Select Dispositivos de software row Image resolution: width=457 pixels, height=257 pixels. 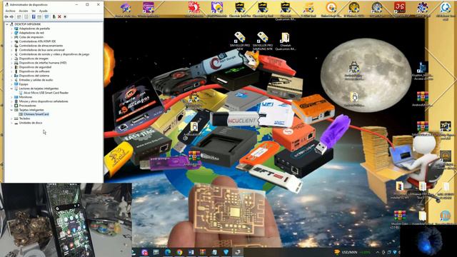point(31,71)
